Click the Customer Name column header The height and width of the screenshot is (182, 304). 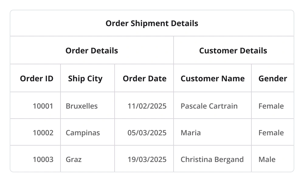212,79
